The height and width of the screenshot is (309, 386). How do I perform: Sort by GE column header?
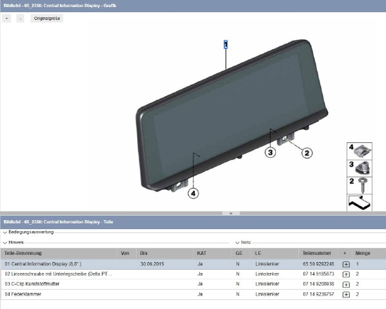pos(241,254)
